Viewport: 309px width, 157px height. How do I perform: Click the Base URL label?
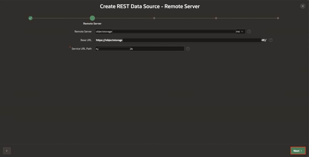[86, 40]
